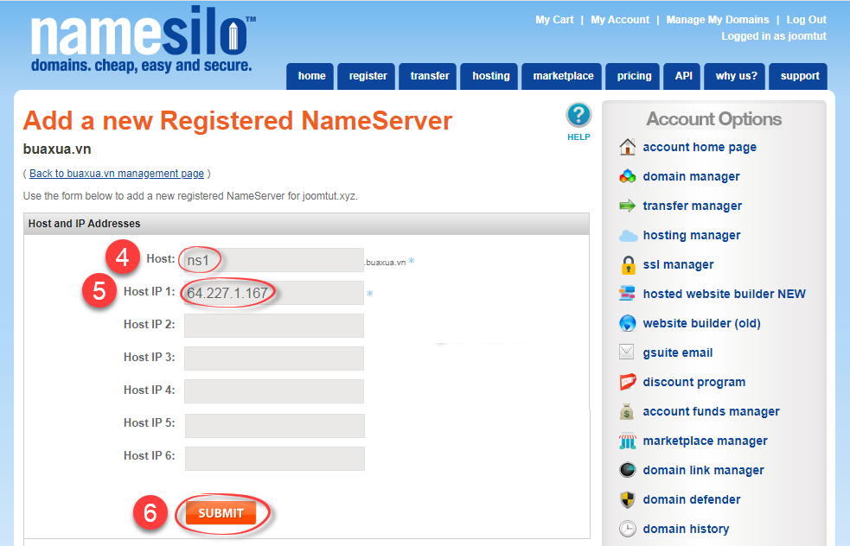
Task: Focus the Host IP 4 field
Action: point(274,391)
